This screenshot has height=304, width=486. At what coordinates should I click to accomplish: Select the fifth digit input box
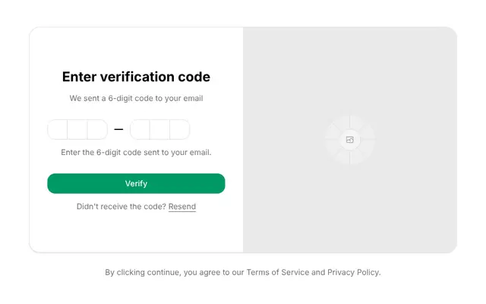[159, 129]
